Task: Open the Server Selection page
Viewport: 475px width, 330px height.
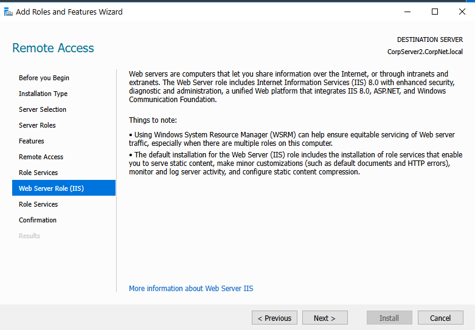Action: pos(43,109)
